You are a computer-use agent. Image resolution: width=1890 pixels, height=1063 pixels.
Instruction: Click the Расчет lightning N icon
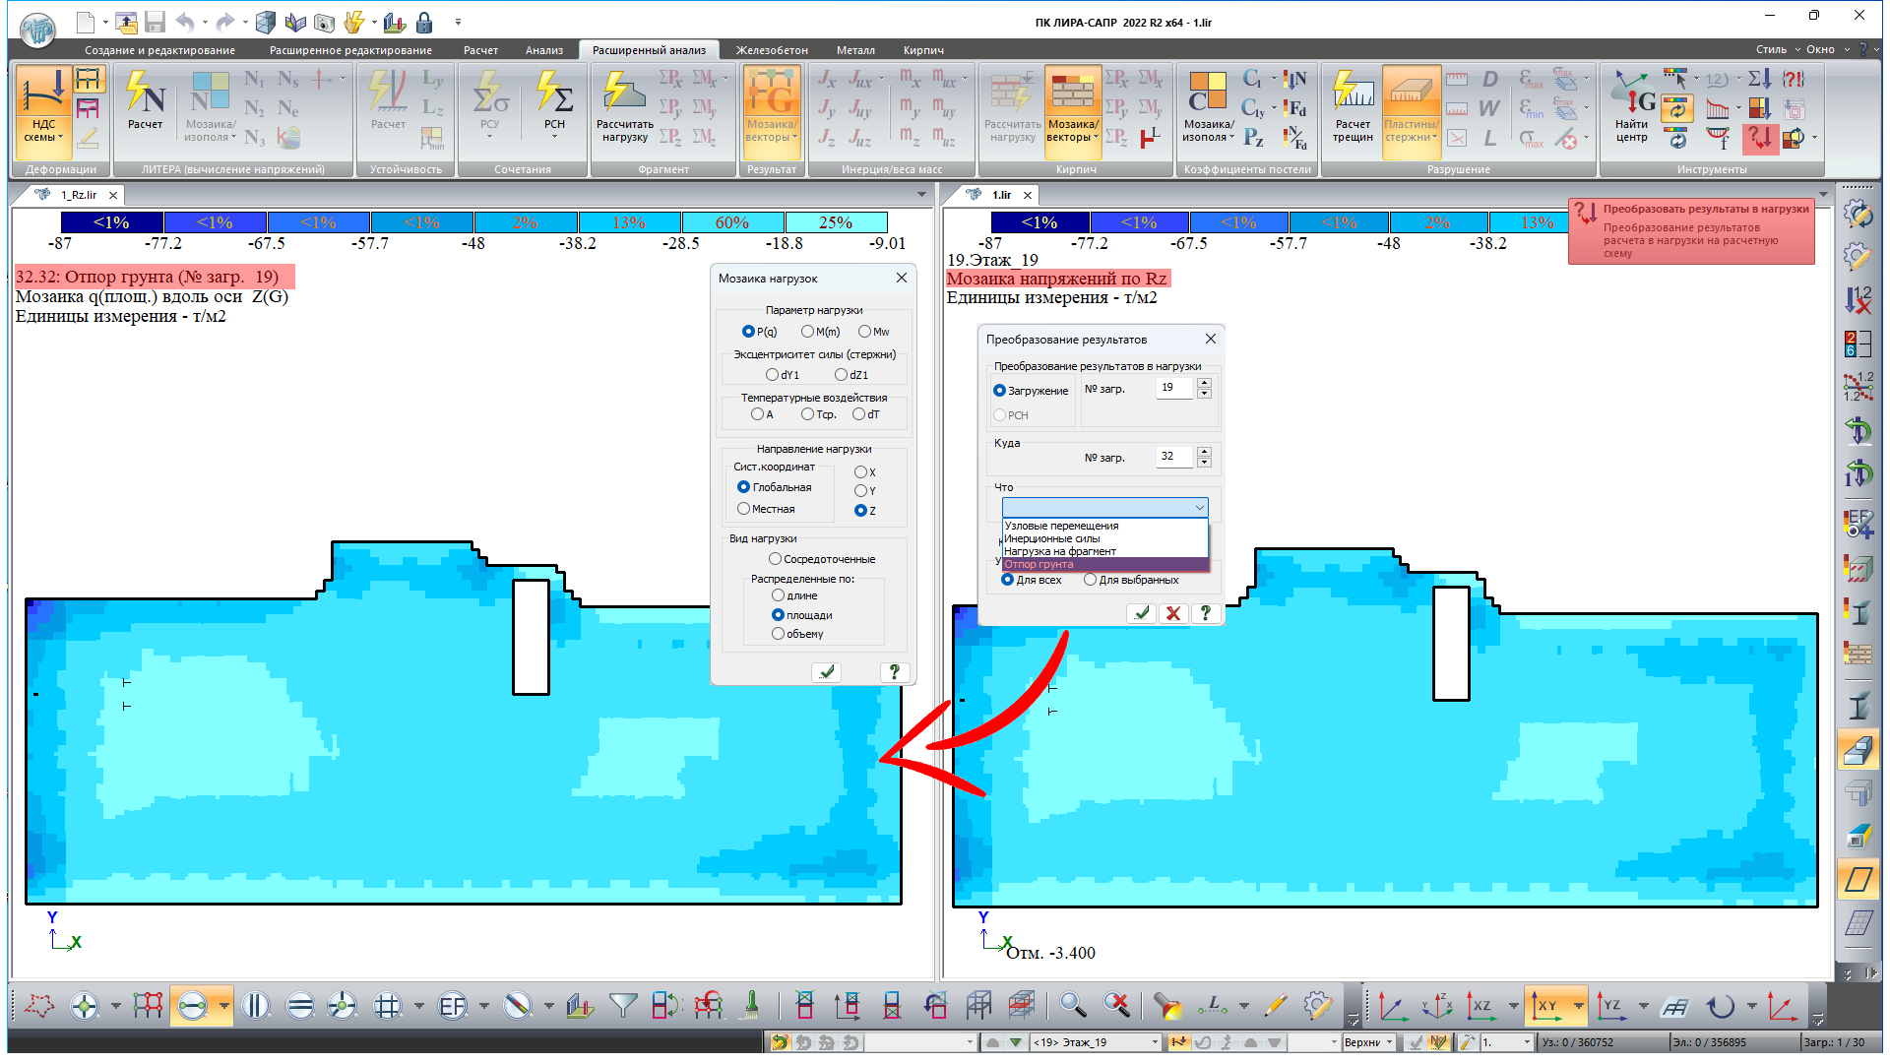145,98
